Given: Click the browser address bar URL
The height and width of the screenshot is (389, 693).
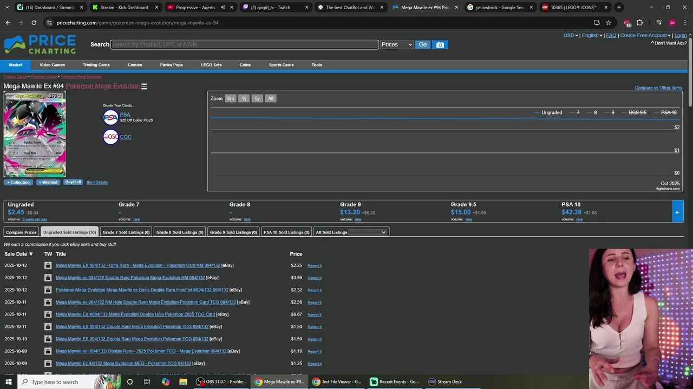Looking at the screenshot, I should point(138,23).
